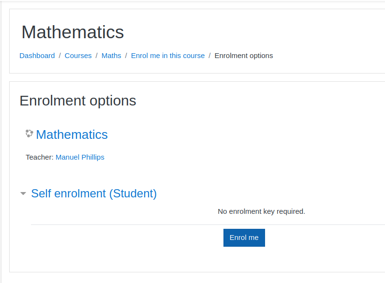Screen dimensions: 385x283
Task: Click the 'Teacher:' label
Action: tap(39, 157)
